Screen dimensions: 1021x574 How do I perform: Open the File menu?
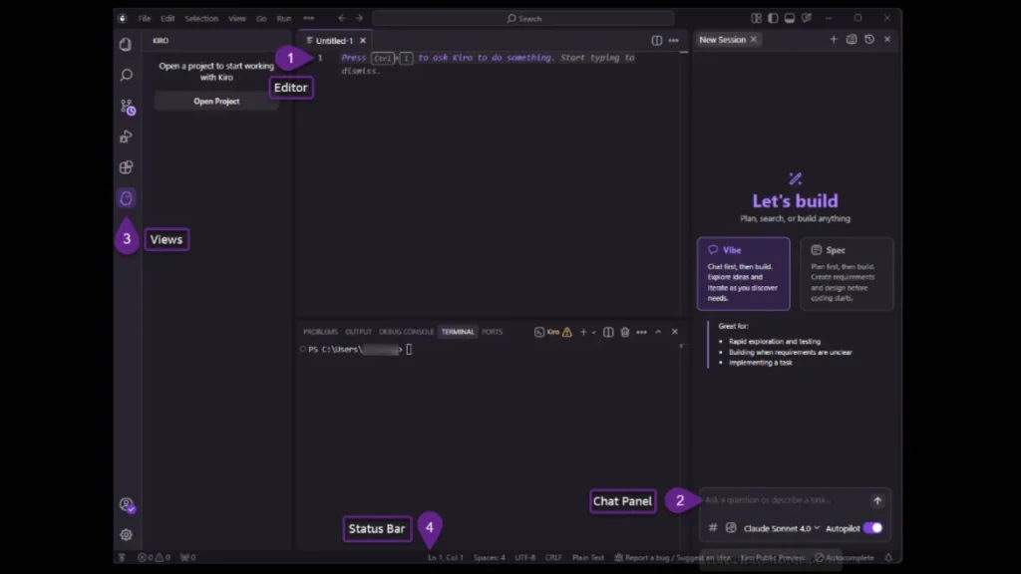[x=145, y=18]
